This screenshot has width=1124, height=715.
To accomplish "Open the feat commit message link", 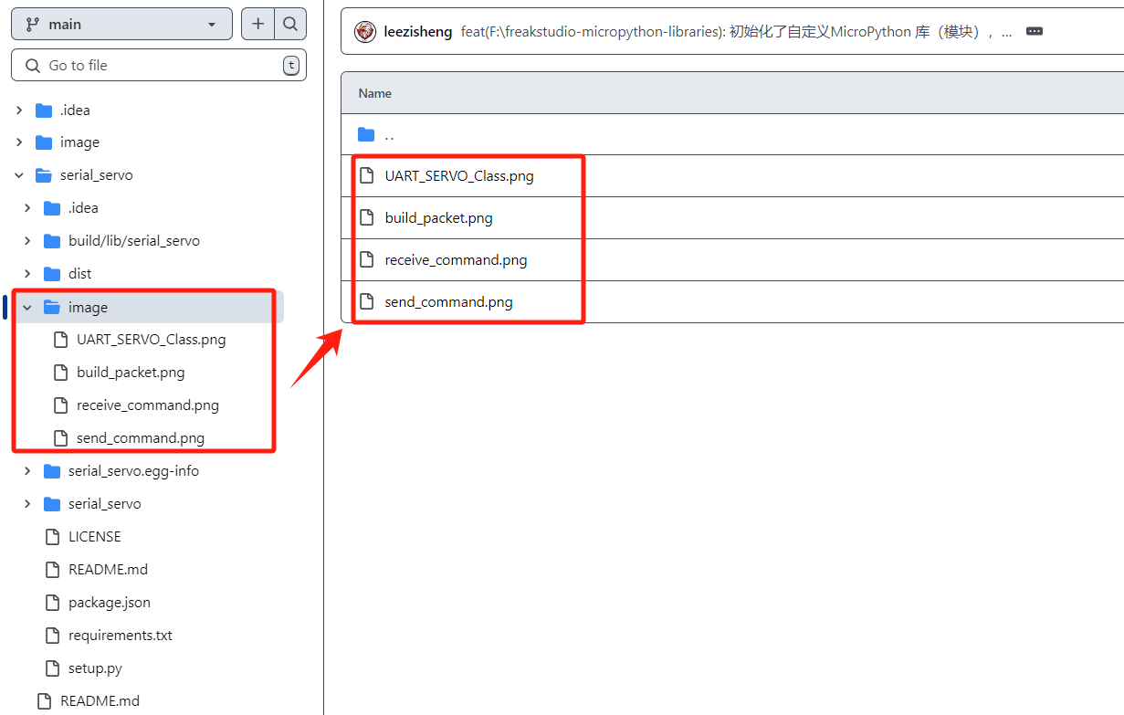I will [x=736, y=32].
